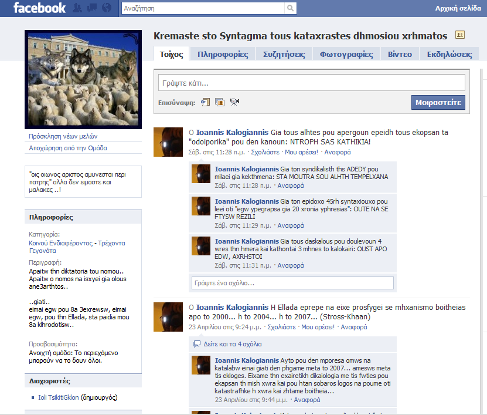Open author name on 'Ayto pou den mporesa' comment

point(247,360)
